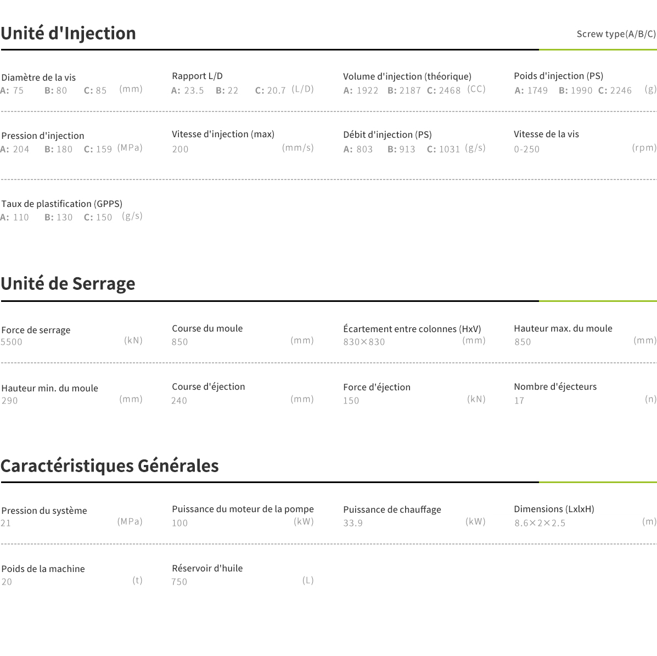657x656 pixels.
Task: Click "Écartement entre colonnes (HxV)" label
Action: (412, 329)
